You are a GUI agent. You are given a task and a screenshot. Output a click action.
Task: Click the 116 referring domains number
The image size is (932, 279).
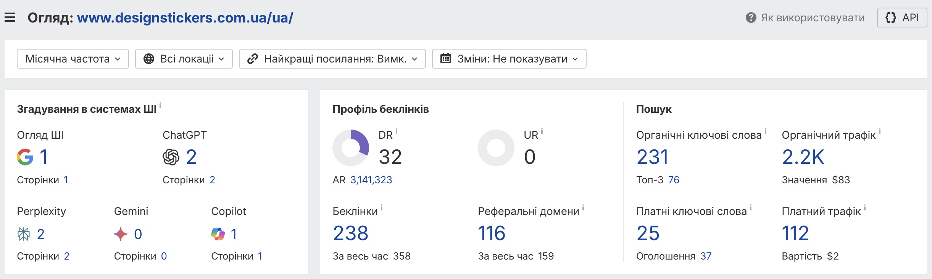point(492,233)
